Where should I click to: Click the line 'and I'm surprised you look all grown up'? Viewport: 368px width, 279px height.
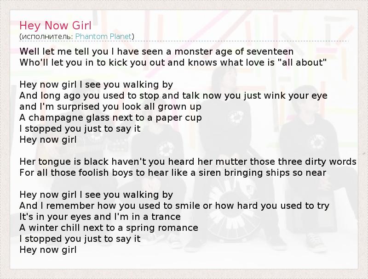[x=110, y=106]
